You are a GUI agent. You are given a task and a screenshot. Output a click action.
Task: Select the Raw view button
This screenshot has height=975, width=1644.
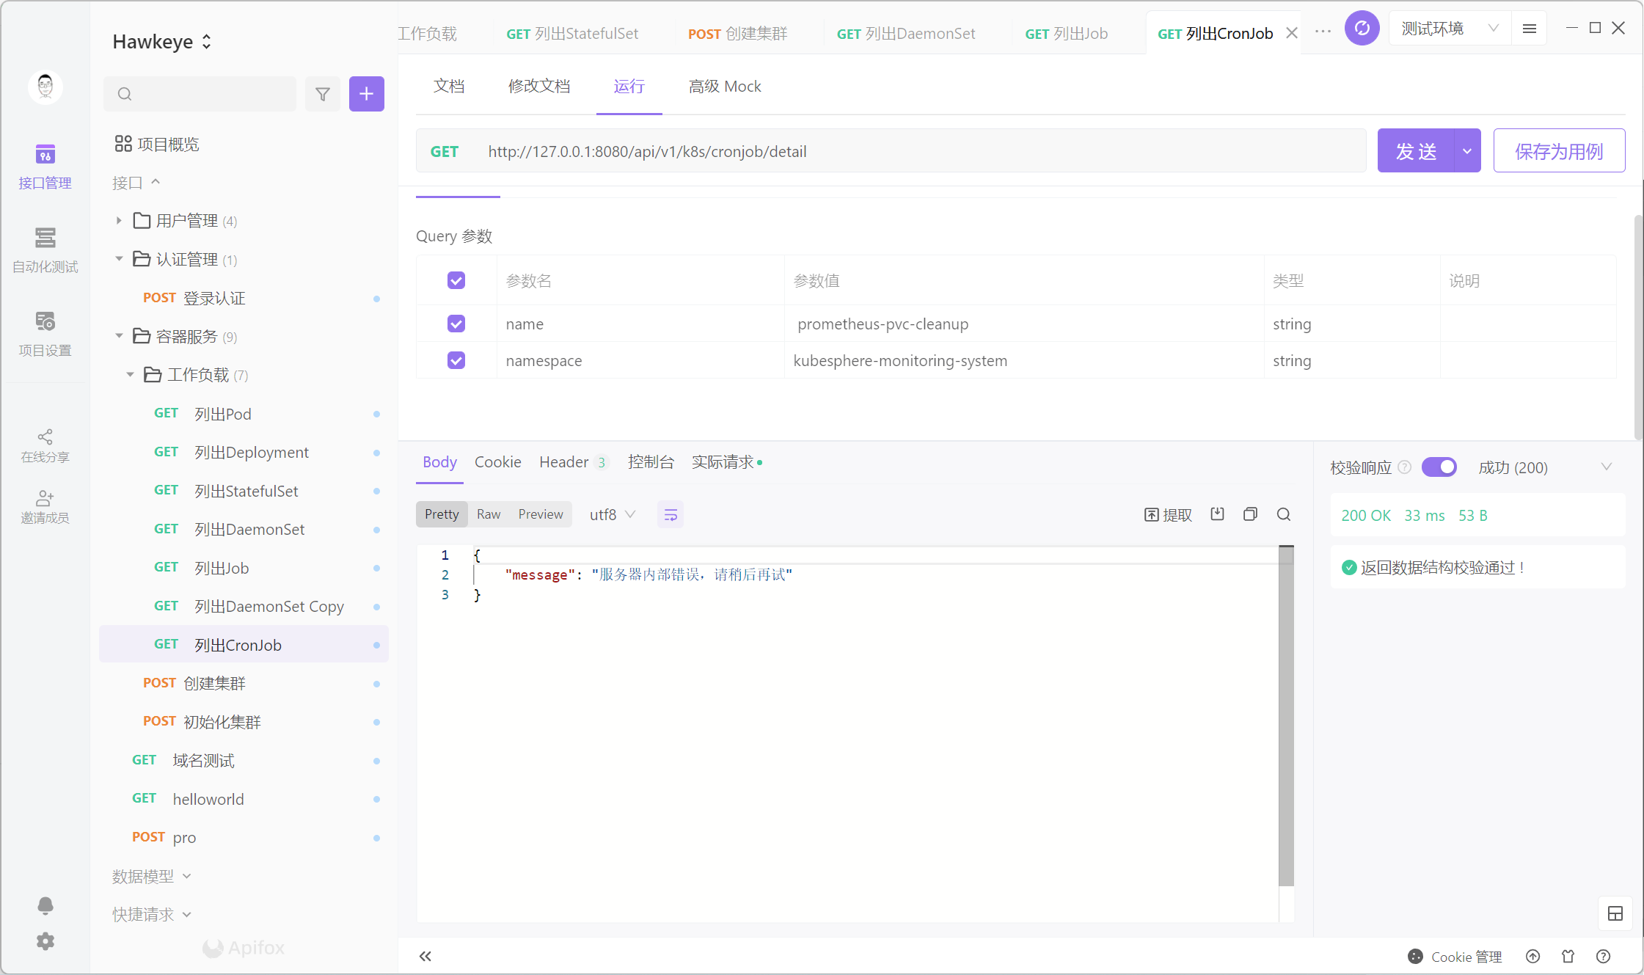coord(489,514)
